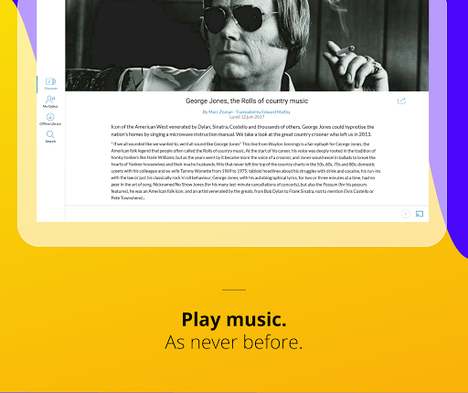Start playback with the circular play icon
The height and width of the screenshot is (393, 468).
[x=406, y=214]
